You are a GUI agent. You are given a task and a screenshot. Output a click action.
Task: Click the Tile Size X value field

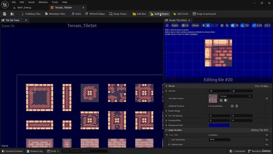(x=219, y=91)
